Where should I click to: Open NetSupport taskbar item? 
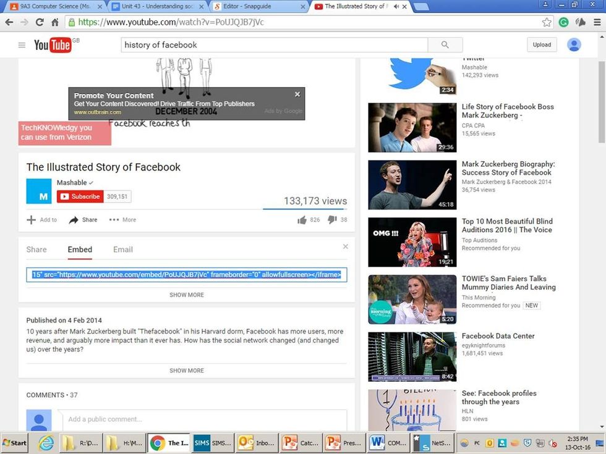432,443
